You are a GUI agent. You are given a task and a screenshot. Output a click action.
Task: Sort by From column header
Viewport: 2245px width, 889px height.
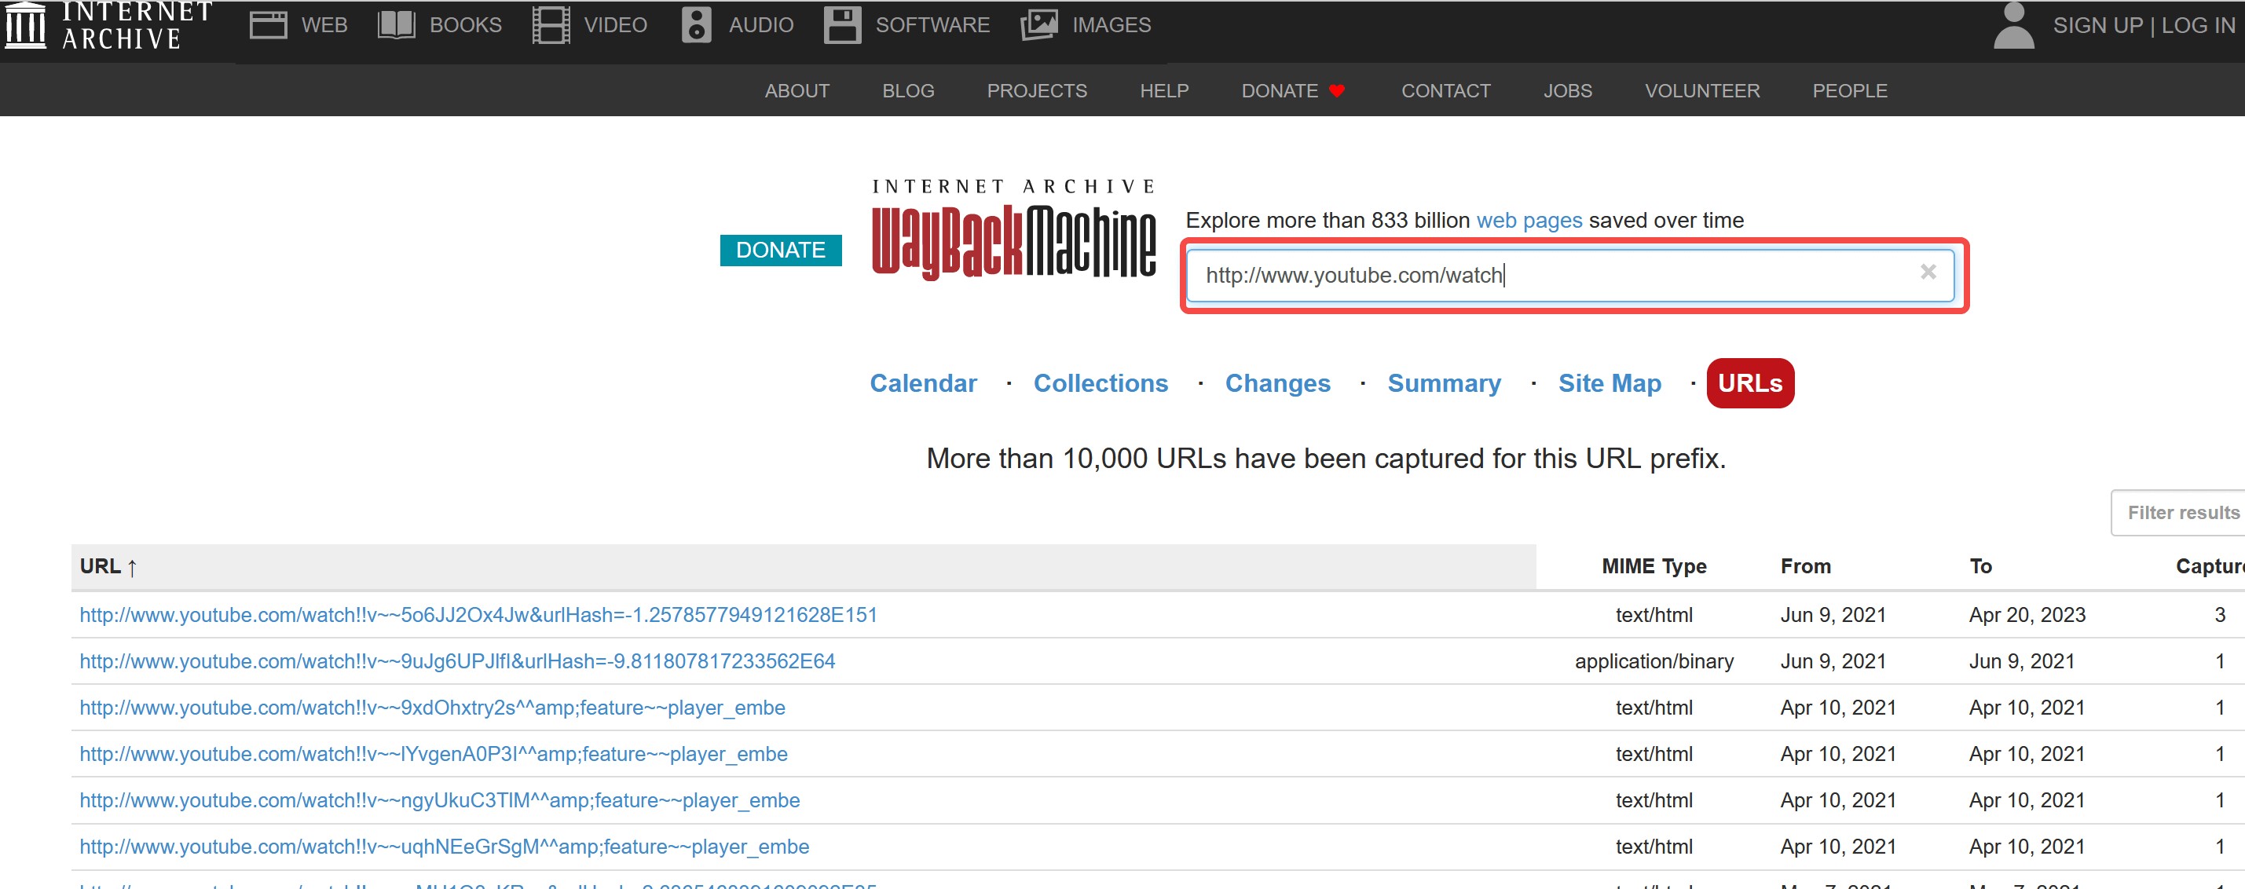point(1805,566)
